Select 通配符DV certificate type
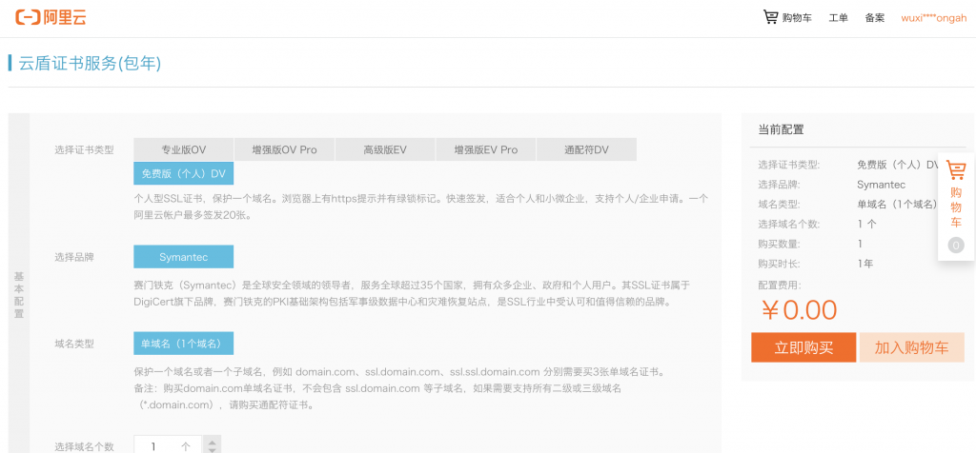 [x=586, y=149]
